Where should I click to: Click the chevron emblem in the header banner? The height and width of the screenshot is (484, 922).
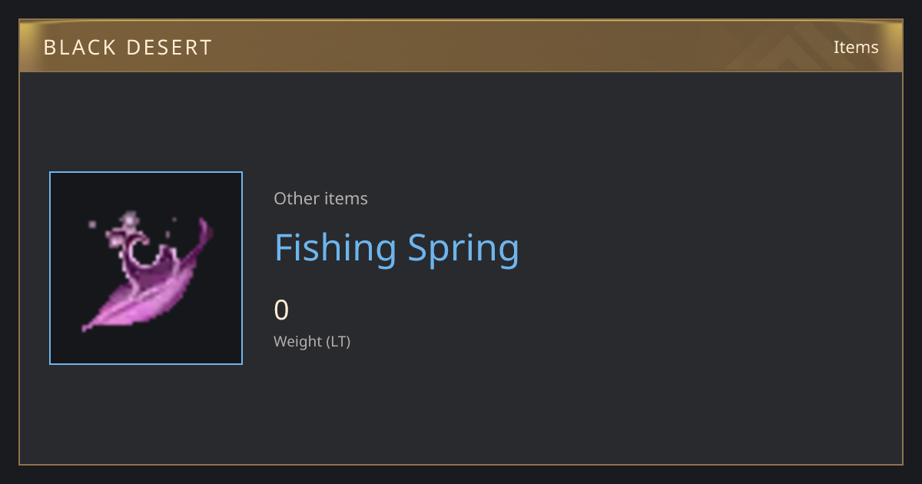coord(803,47)
